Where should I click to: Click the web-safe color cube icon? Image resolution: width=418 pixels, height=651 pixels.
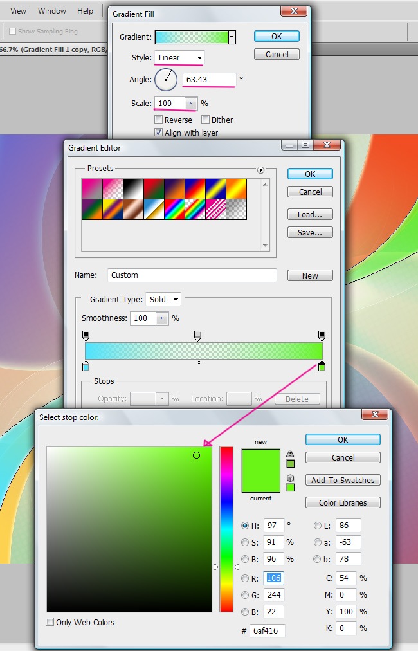pos(291,478)
